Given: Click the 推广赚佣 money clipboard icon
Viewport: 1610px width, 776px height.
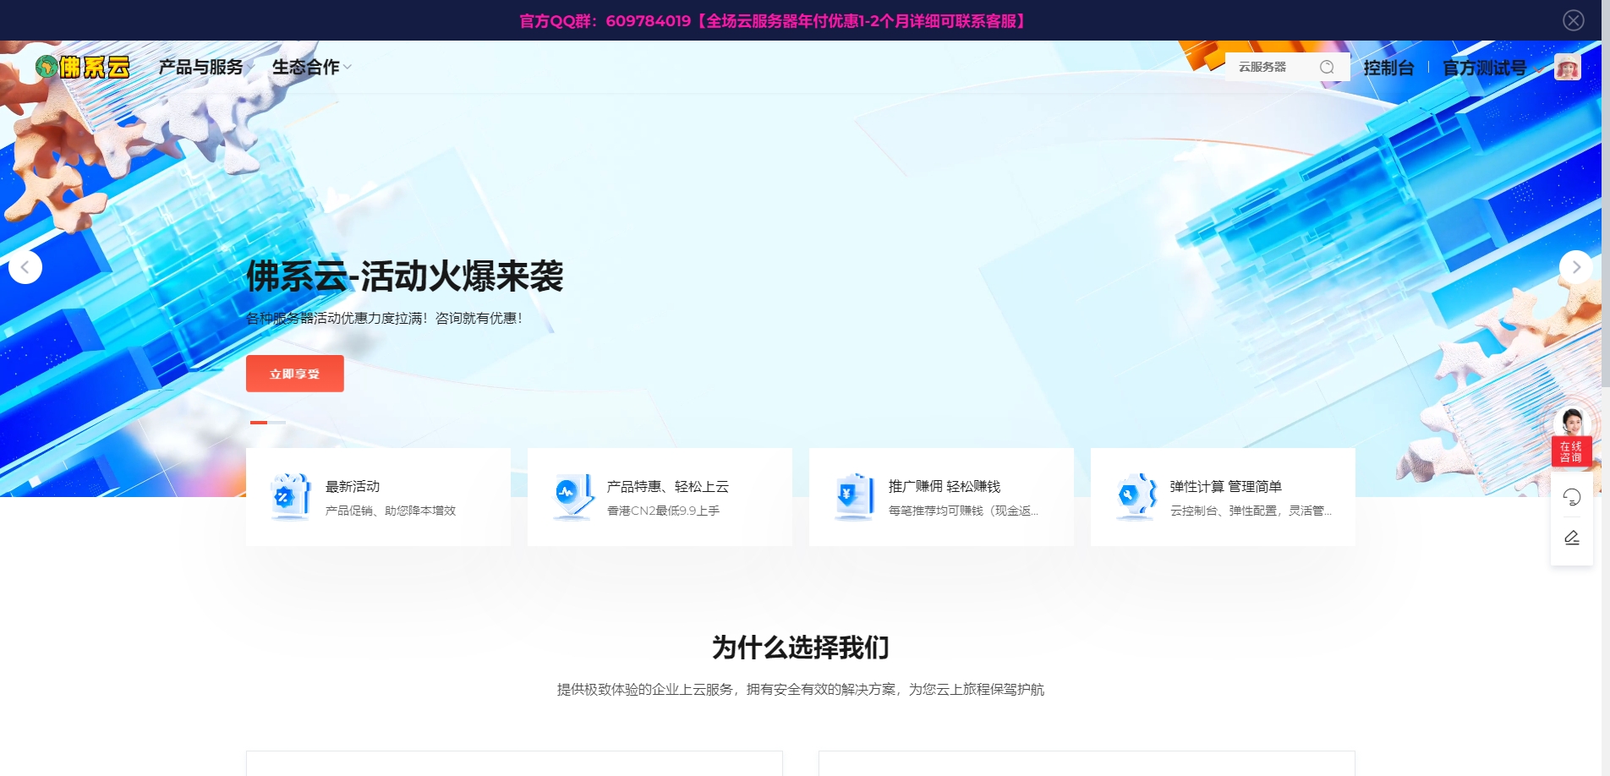Looking at the screenshot, I should [852, 497].
